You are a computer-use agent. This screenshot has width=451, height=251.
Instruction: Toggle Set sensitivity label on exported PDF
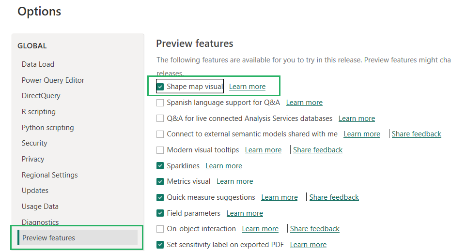coord(160,245)
